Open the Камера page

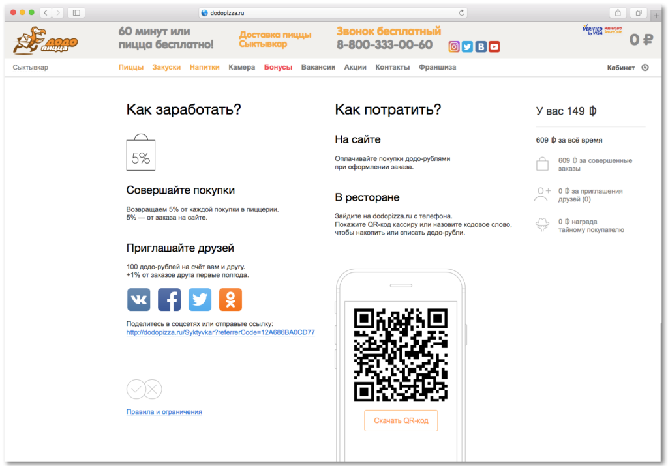click(241, 67)
